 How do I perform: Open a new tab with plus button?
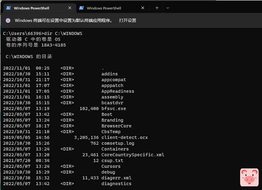tap(157, 8)
